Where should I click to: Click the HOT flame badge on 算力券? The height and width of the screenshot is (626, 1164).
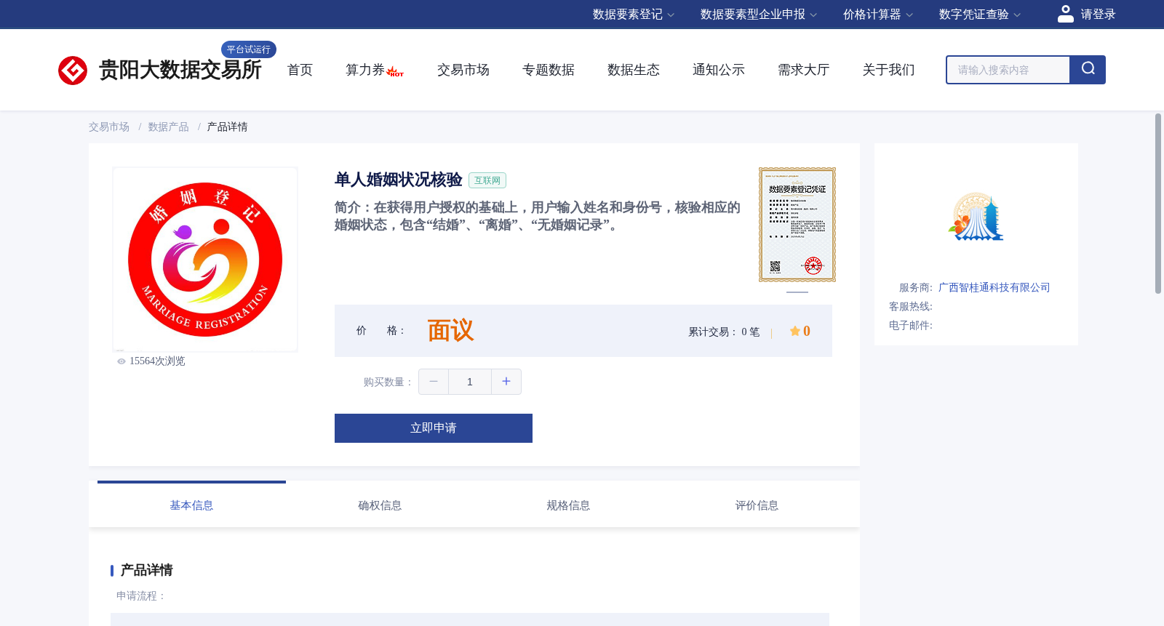point(395,71)
